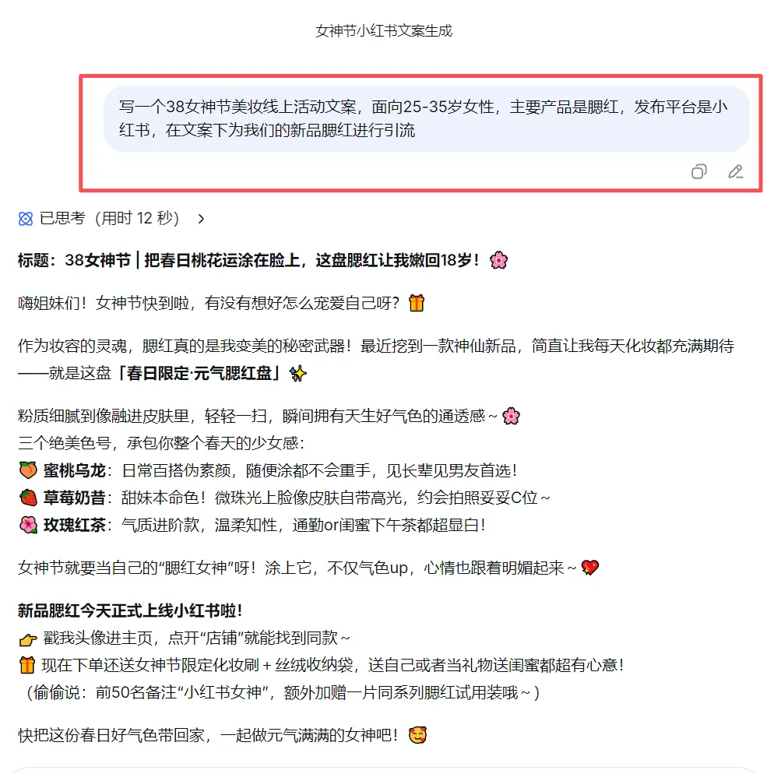The height and width of the screenshot is (774, 774).
Task: Click the gift emoji after 宠爱自己呀
Action: 417,303
